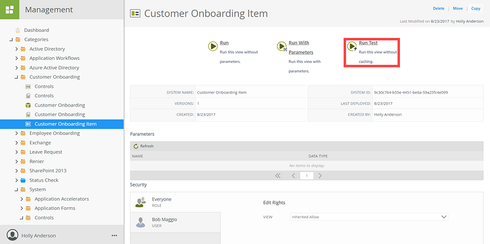
Task: Click the Customer Onboarding Item view icon in header
Action: [x=135, y=13]
